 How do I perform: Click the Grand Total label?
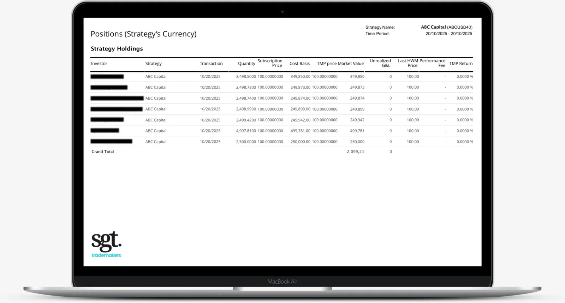[102, 151]
